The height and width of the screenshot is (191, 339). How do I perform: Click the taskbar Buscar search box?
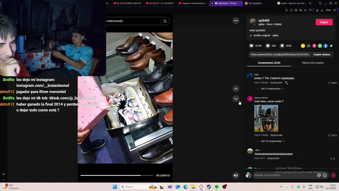(139, 187)
